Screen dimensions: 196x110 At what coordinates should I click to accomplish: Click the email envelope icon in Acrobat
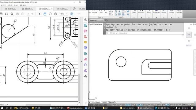point(6,14)
